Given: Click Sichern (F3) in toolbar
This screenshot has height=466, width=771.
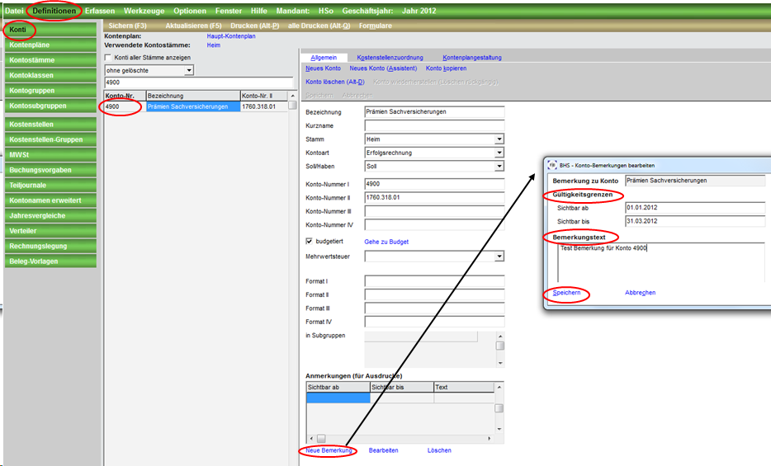Looking at the screenshot, I should [x=127, y=26].
